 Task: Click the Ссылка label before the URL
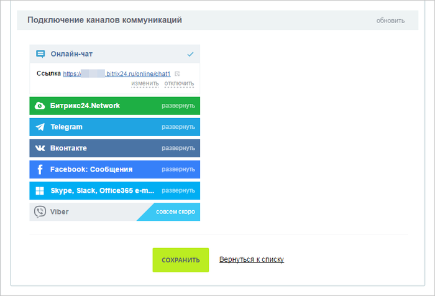pos(48,73)
